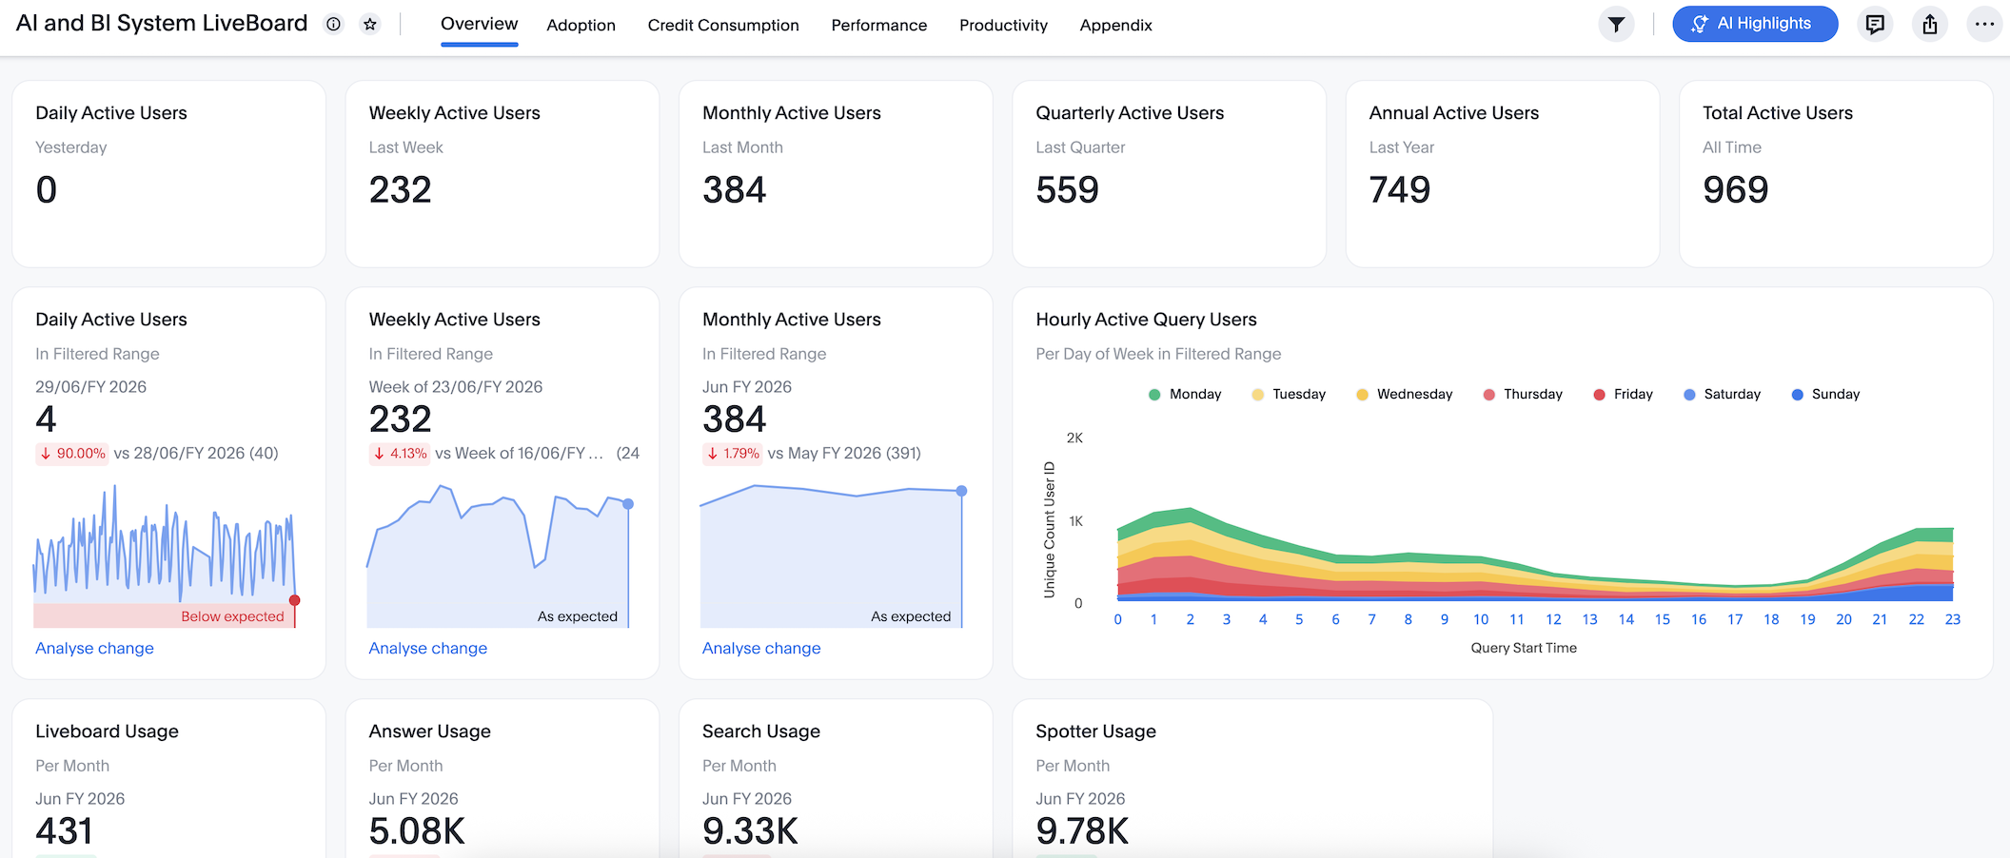Click the AI Highlights button
The height and width of the screenshot is (858, 2010).
(1754, 24)
